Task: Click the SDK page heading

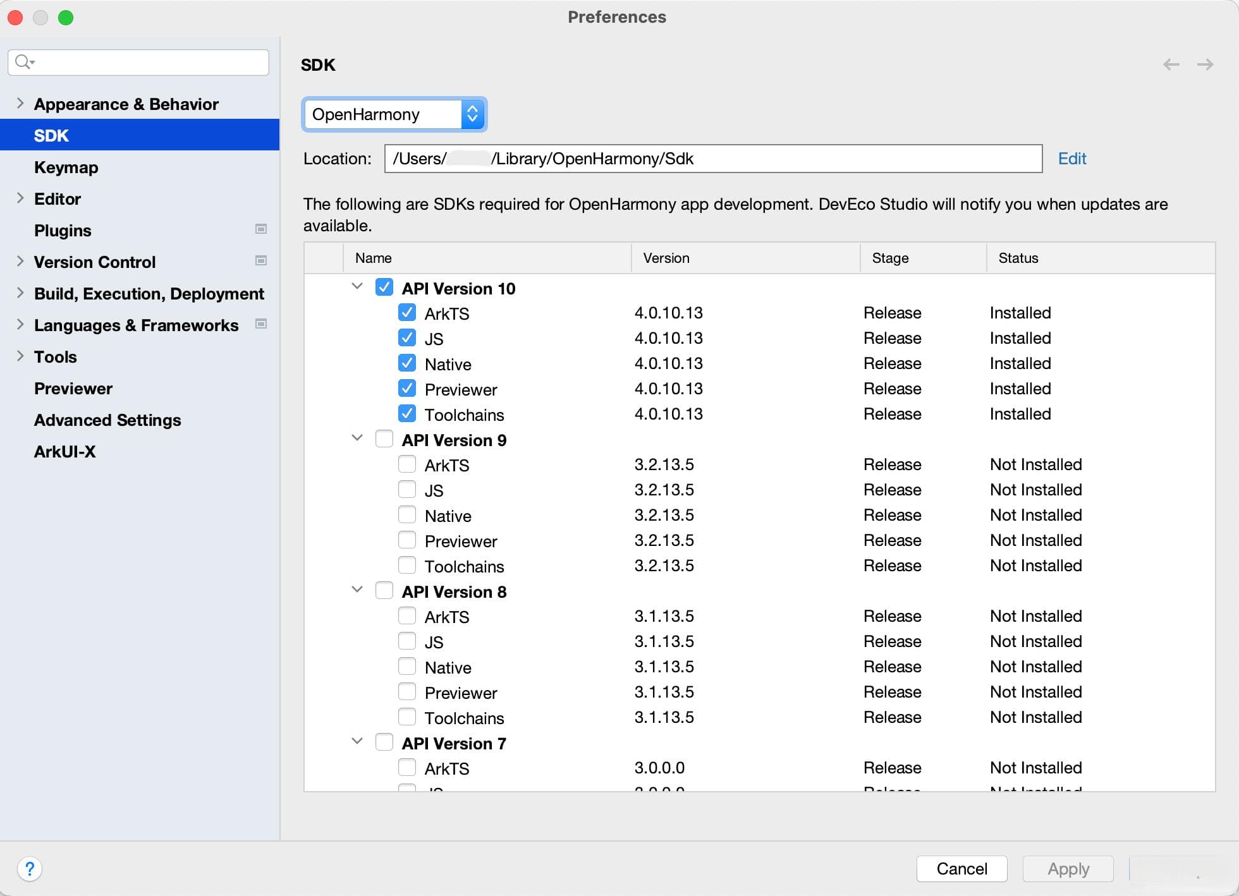Action: (318, 64)
